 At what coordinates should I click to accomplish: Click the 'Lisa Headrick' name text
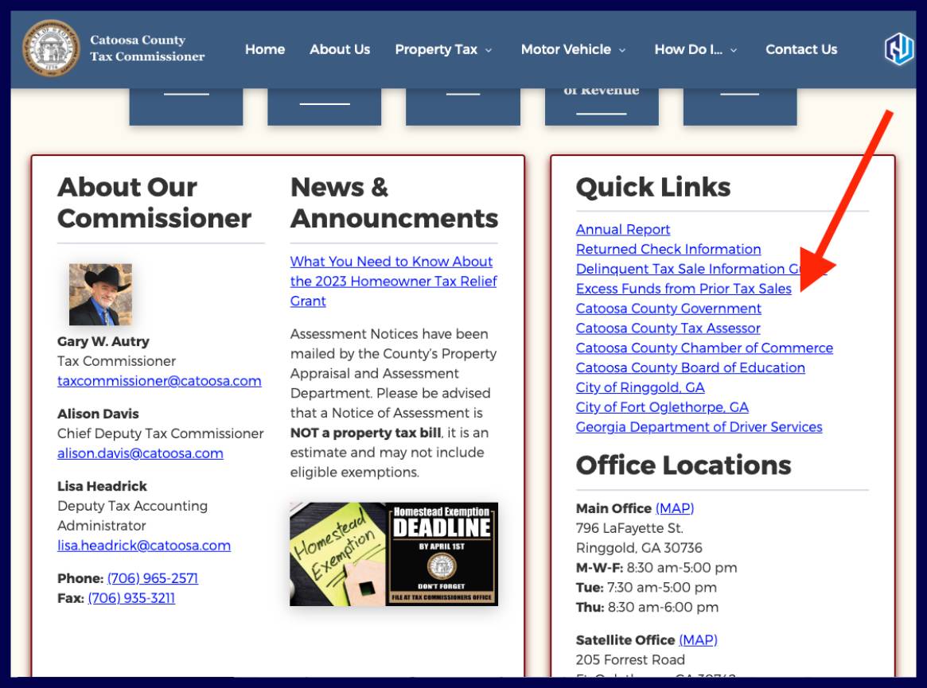[103, 487]
